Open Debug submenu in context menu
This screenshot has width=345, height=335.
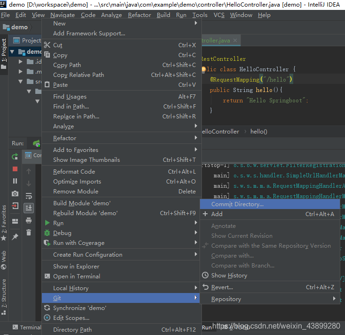tap(121, 233)
